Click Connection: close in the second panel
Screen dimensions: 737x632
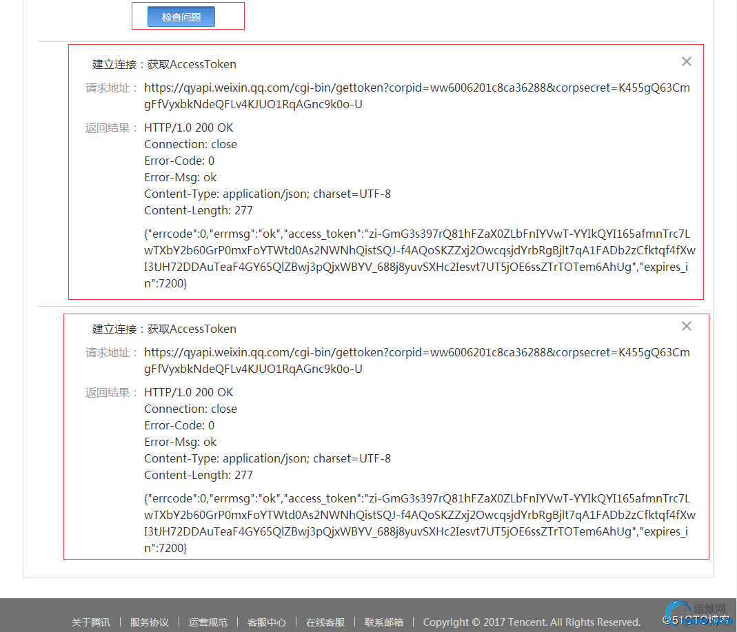coord(190,409)
